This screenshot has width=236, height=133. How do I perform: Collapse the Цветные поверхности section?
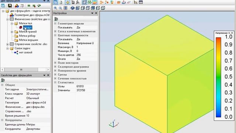pyautogui.click(x=55, y=35)
